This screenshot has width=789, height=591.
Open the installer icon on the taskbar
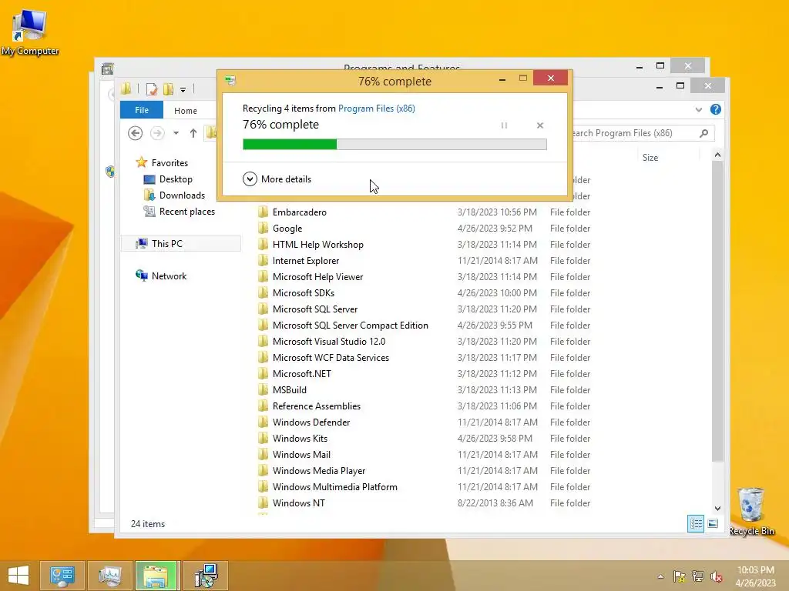[x=206, y=576]
